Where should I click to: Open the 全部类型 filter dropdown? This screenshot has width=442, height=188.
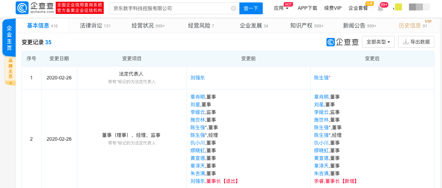(378, 42)
